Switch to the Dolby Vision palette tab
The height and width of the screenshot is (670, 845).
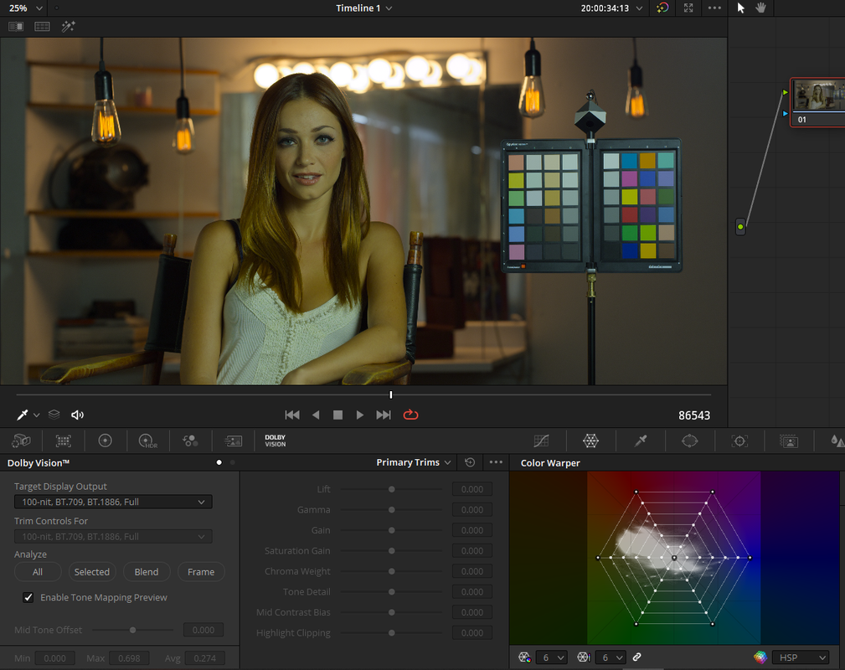click(x=275, y=441)
